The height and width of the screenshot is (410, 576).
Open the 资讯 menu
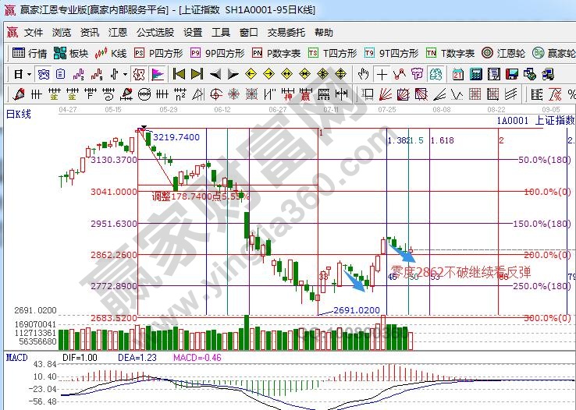[x=90, y=33]
